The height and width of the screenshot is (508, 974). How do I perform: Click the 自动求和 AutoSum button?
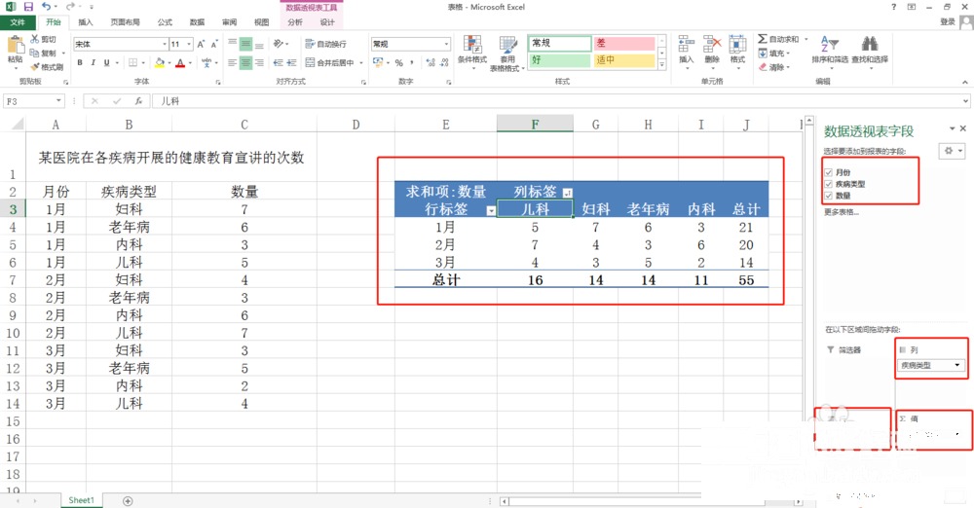coord(779,39)
